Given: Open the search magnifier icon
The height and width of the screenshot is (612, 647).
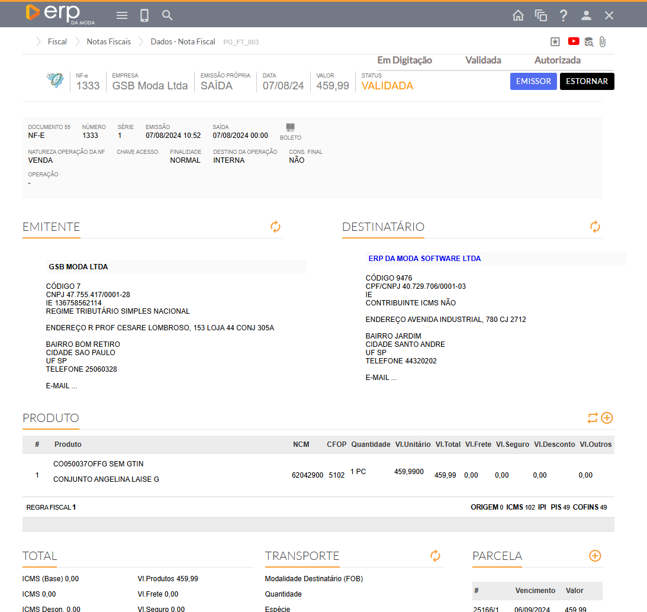Looking at the screenshot, I should 168,15.
